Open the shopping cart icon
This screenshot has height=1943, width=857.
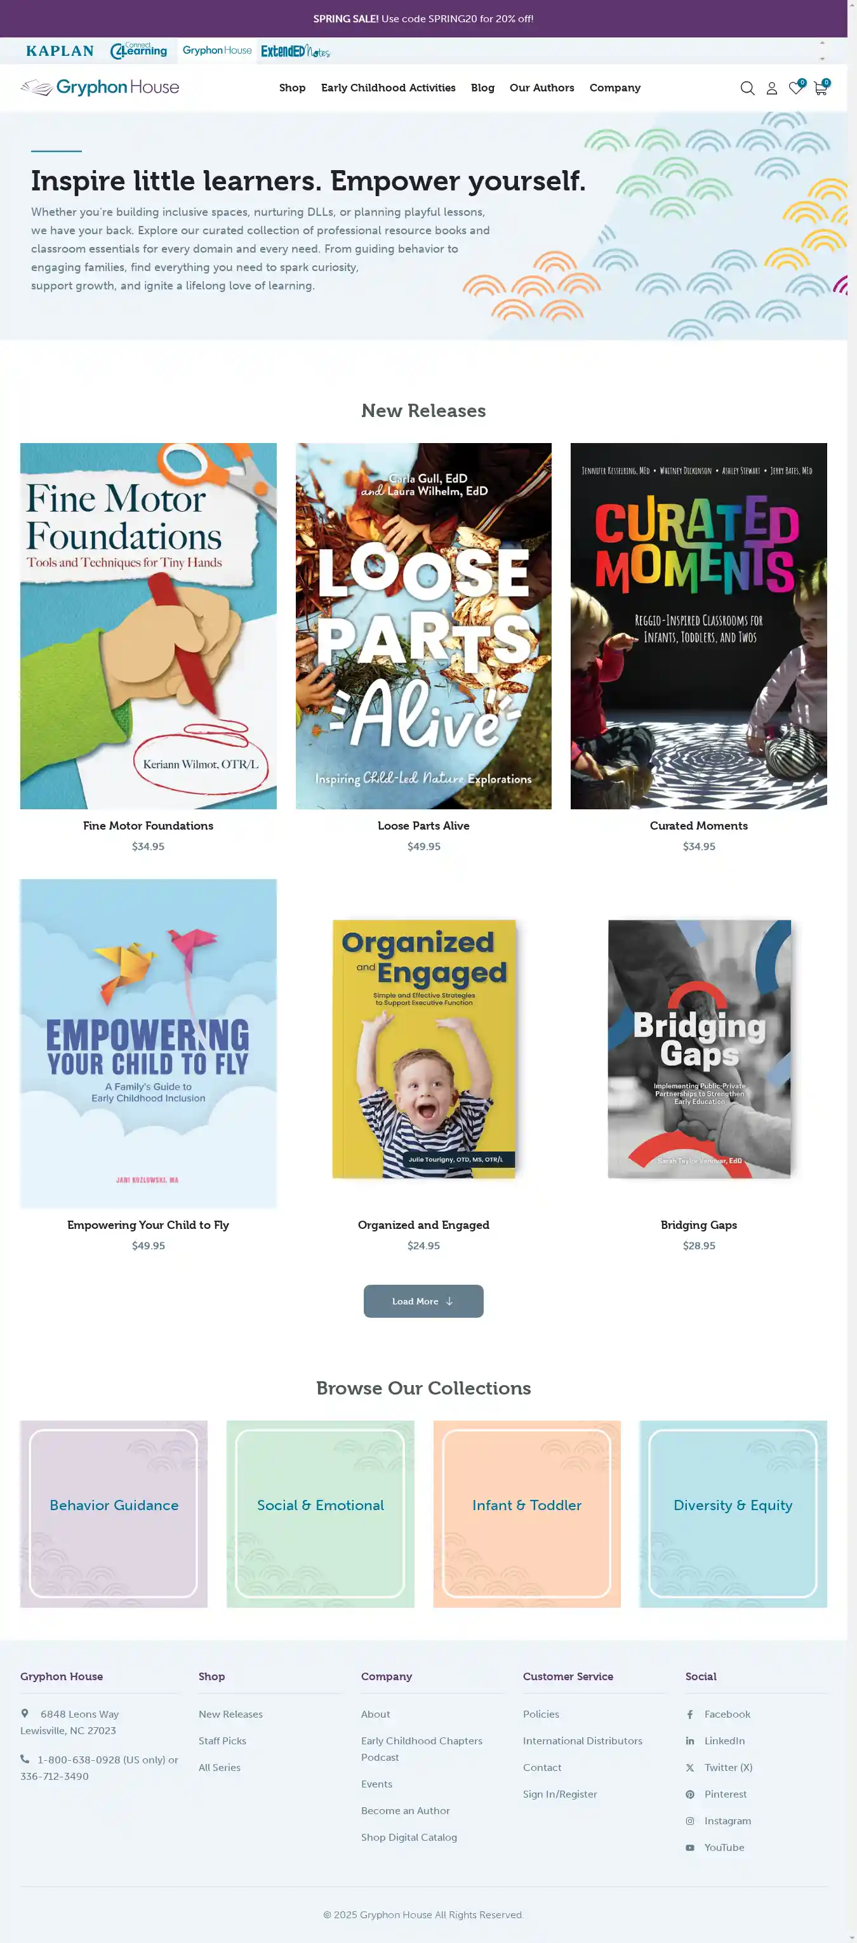click(821, 88)
